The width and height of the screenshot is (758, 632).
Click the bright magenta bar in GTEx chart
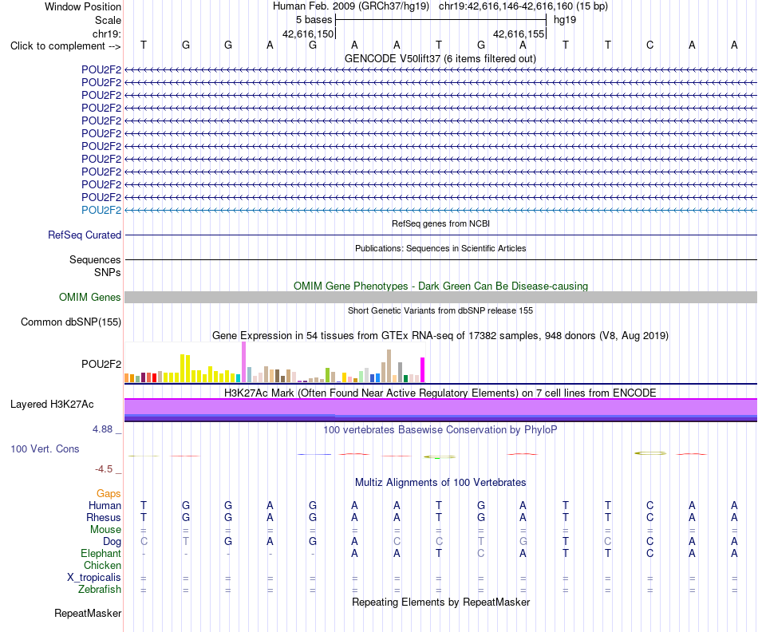point(423,370)
